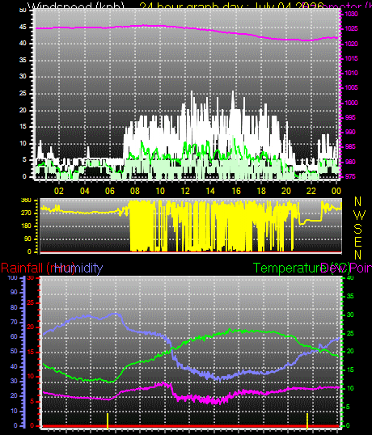Click the blue 'Humidity' label
Screen dimensions: 372x435
pos(78,268)
